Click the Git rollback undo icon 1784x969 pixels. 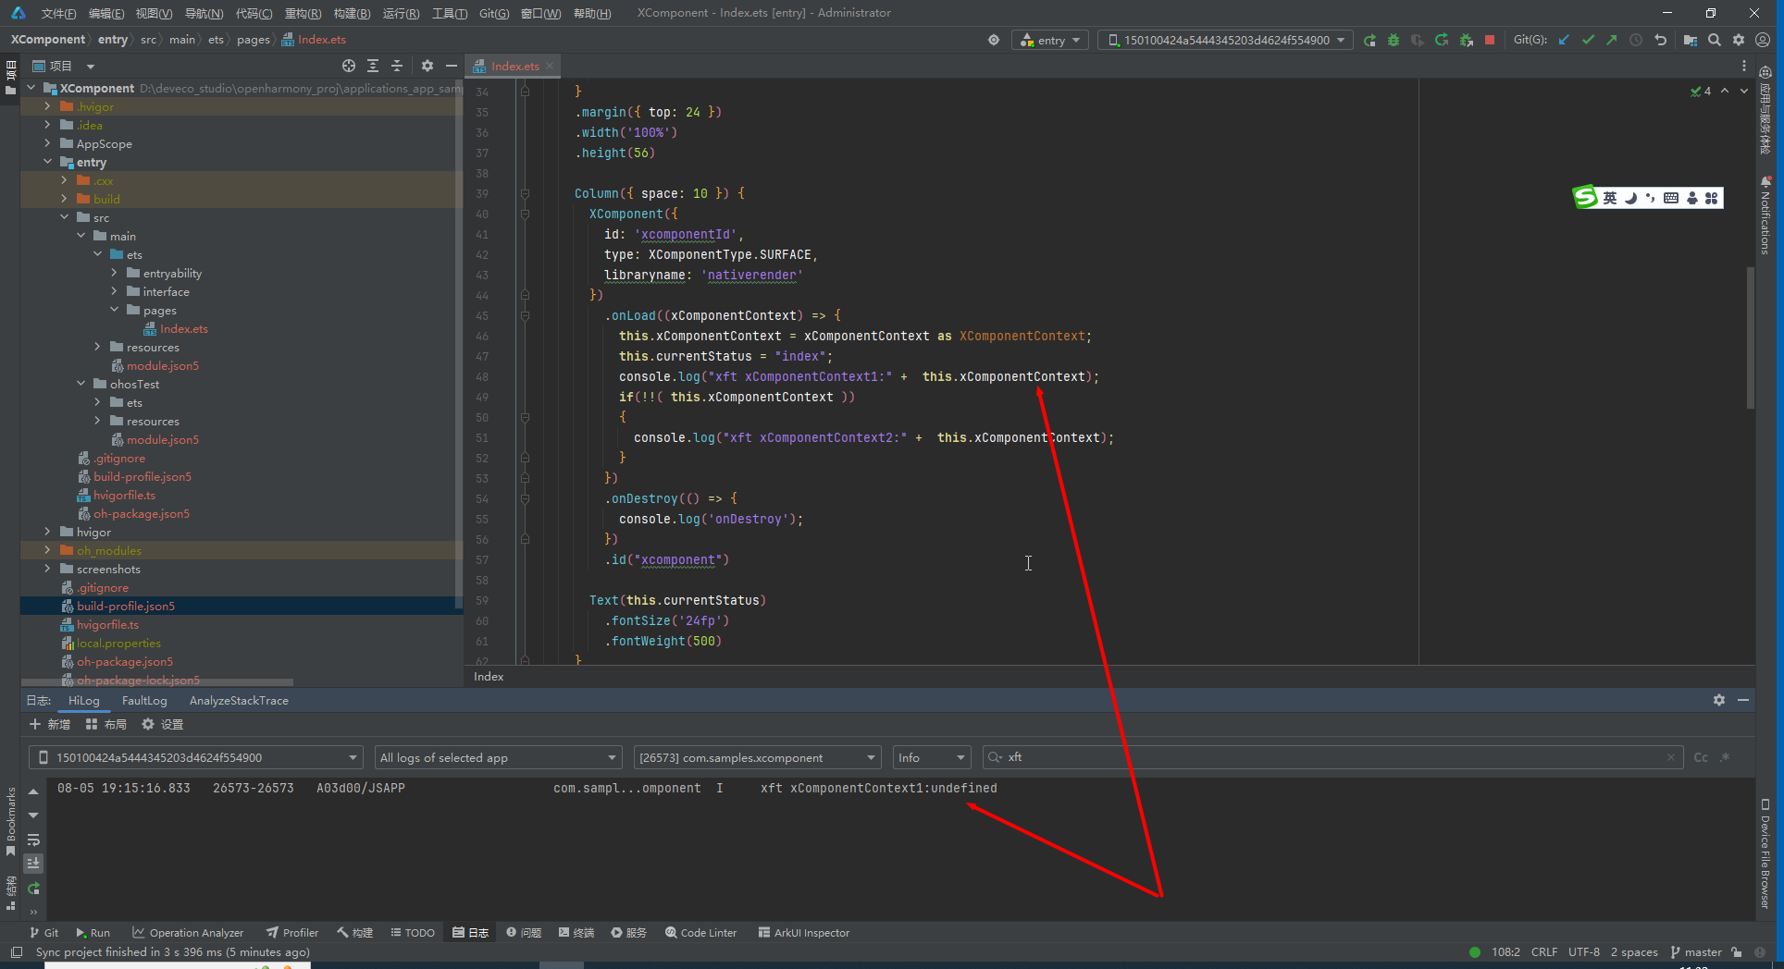point(1660,41)
